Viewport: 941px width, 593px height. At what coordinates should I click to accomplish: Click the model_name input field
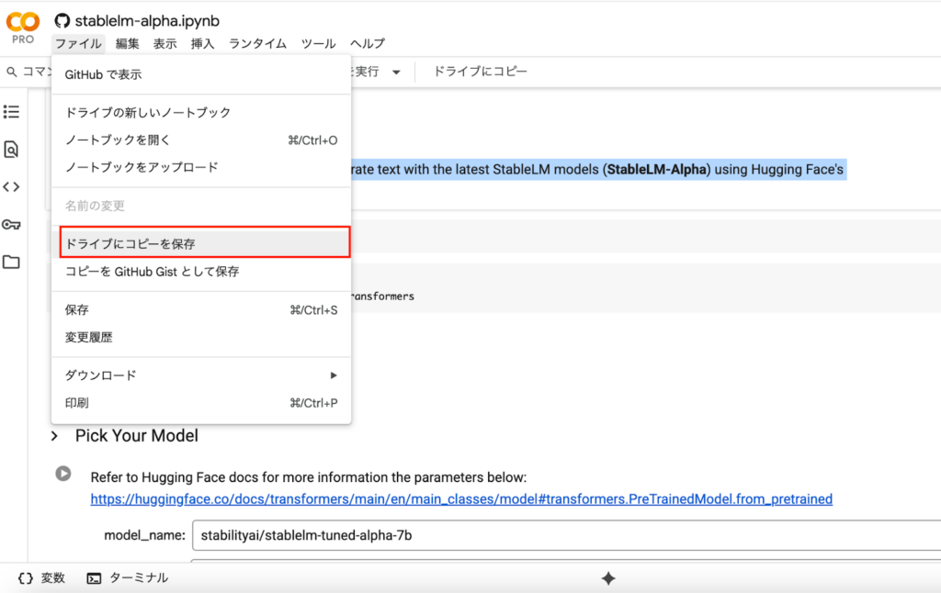click(566, 535)
